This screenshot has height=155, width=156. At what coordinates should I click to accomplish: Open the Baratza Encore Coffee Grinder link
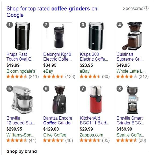click(x=58, y=120)
